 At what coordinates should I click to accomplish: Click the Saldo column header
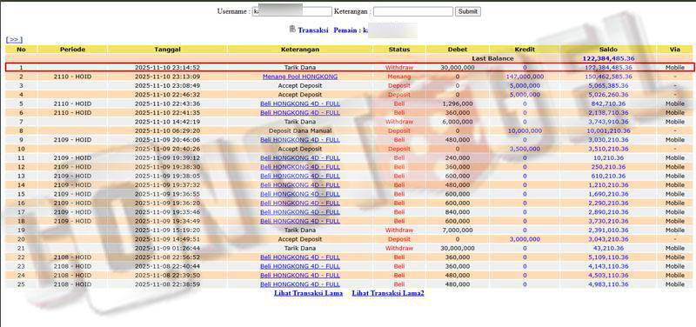(607, 50)
